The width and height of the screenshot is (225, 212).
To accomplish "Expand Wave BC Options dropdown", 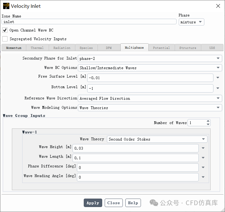I will [150, 68].
